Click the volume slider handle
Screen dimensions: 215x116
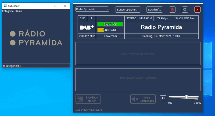[x=186, y=97]
